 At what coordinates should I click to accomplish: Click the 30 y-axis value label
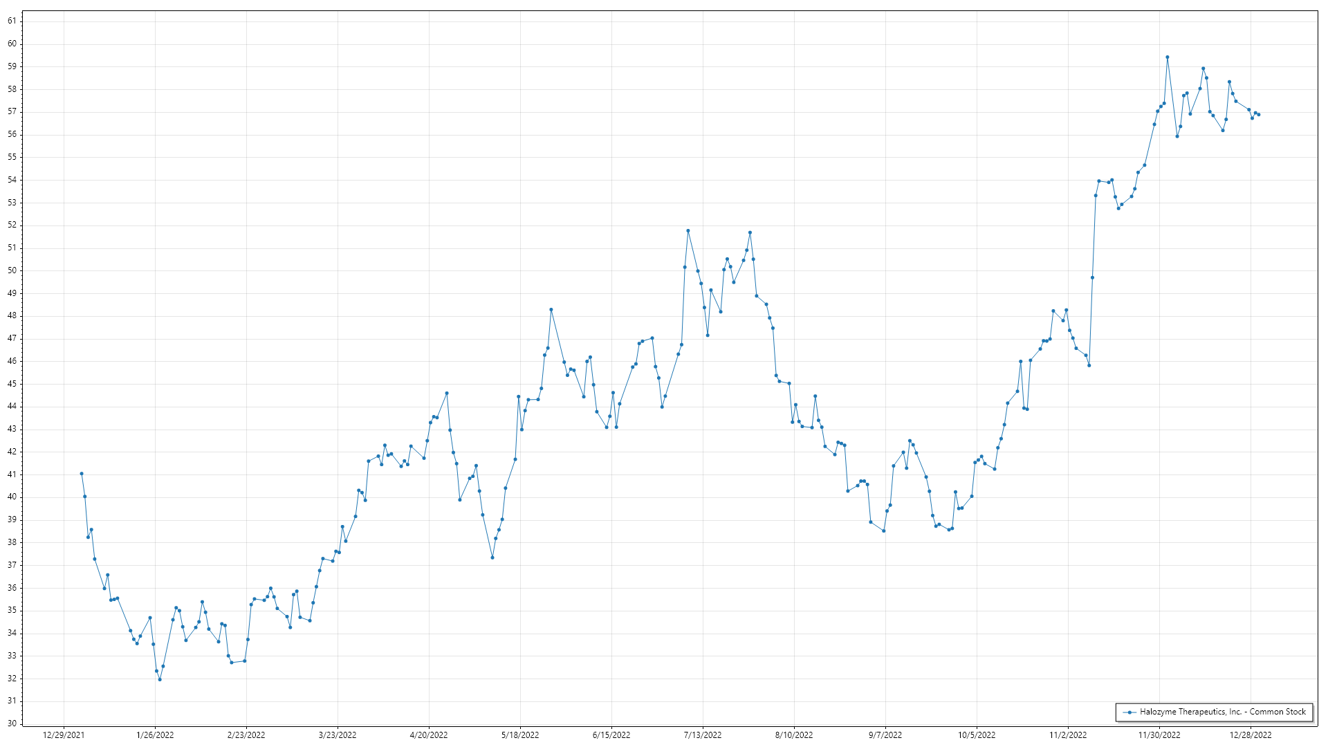[12, 724]
